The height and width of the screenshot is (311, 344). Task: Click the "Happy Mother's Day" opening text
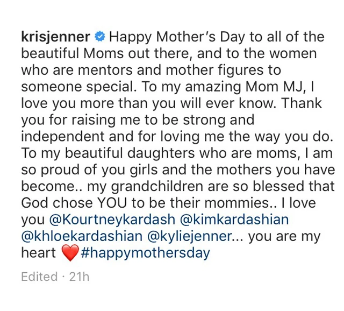[171, 37]
